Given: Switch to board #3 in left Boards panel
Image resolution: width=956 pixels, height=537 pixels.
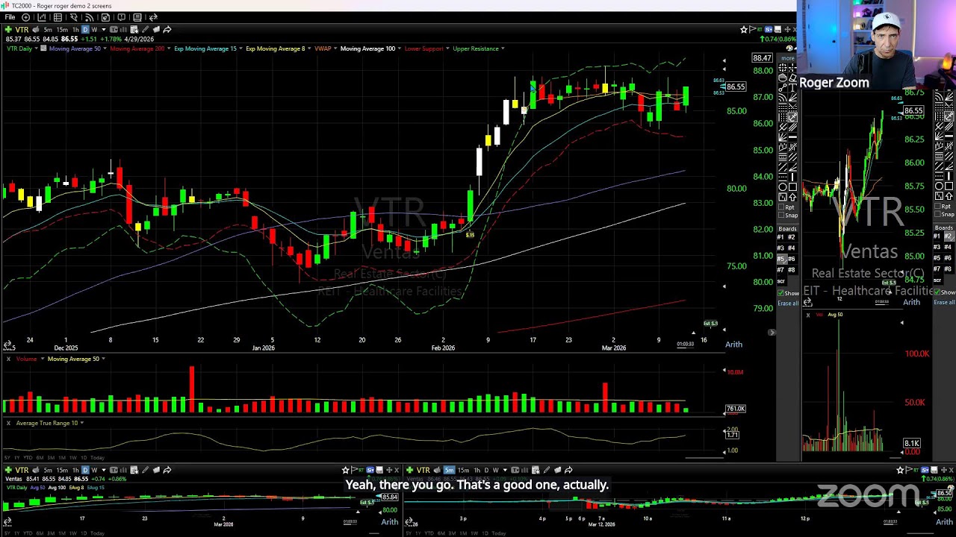Looking at the screenshot, I should click(x=781, y=248).
